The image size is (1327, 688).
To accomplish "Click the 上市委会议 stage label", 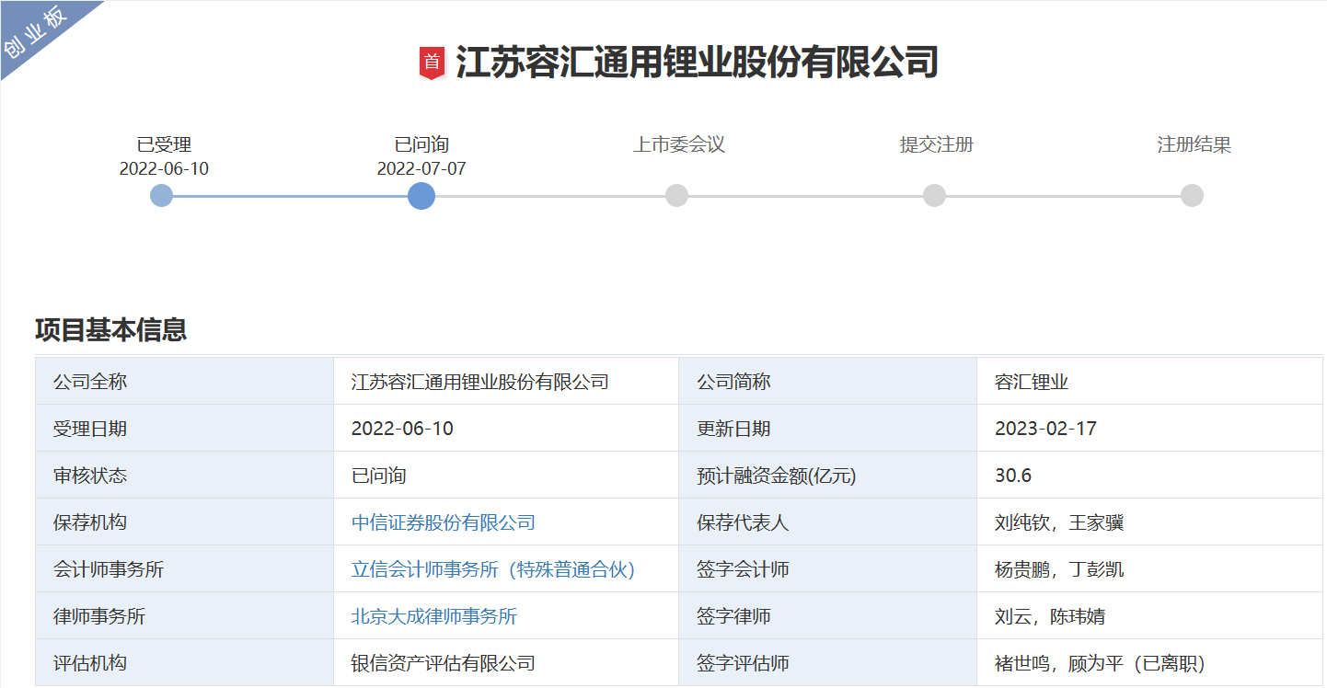I will pyautogui.click(x=679, y=144).
